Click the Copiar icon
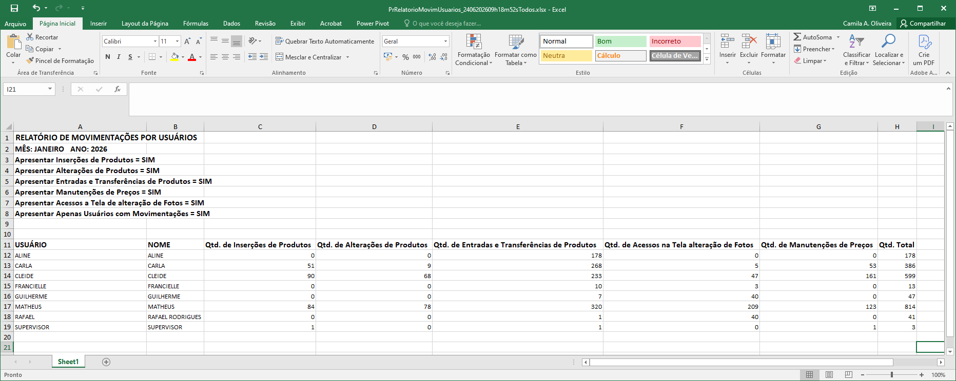This screenshot has height=381, width=956. click(x=30, y=49)
